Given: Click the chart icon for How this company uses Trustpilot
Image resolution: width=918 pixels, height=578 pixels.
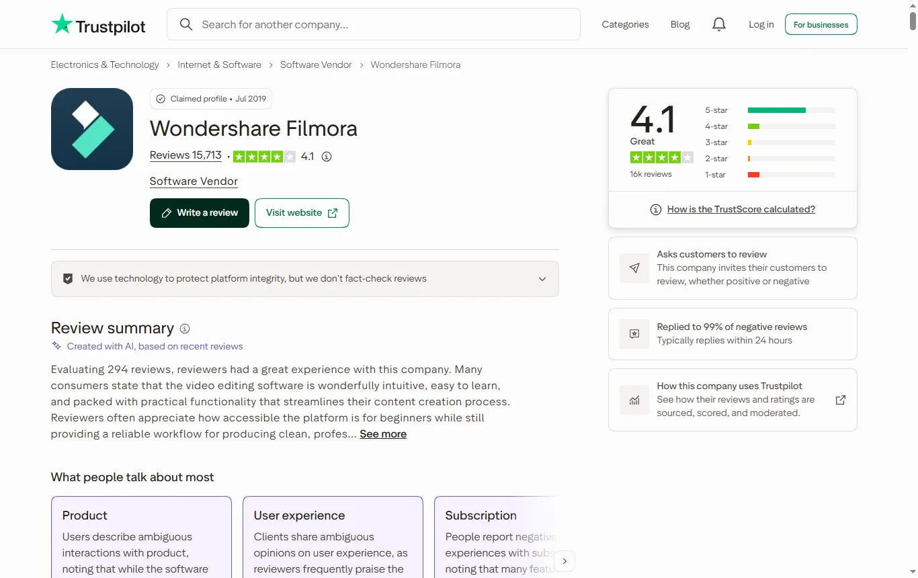Looking at the screenshot, I should click(x=634, y=399).
